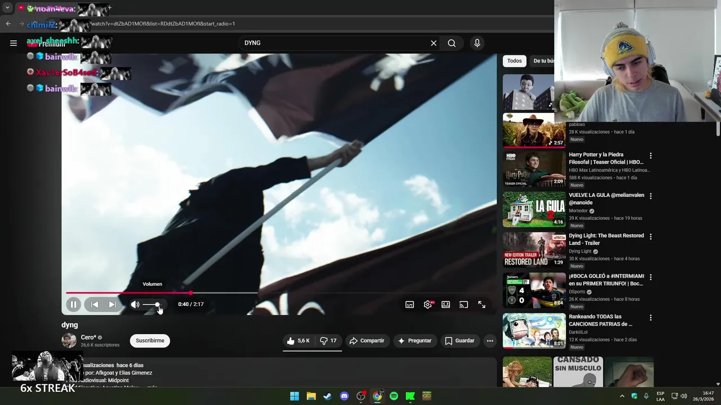This screenshot has width=721, height=405.
Task: Open OBS Studio from the taskbar
Action: pos(360,396)
